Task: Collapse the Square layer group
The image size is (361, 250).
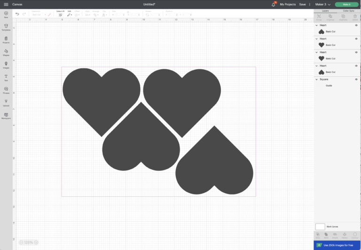Action: (x=317, y=79)
